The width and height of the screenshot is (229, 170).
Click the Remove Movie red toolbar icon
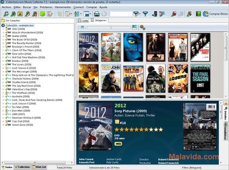tap(35, 14)
